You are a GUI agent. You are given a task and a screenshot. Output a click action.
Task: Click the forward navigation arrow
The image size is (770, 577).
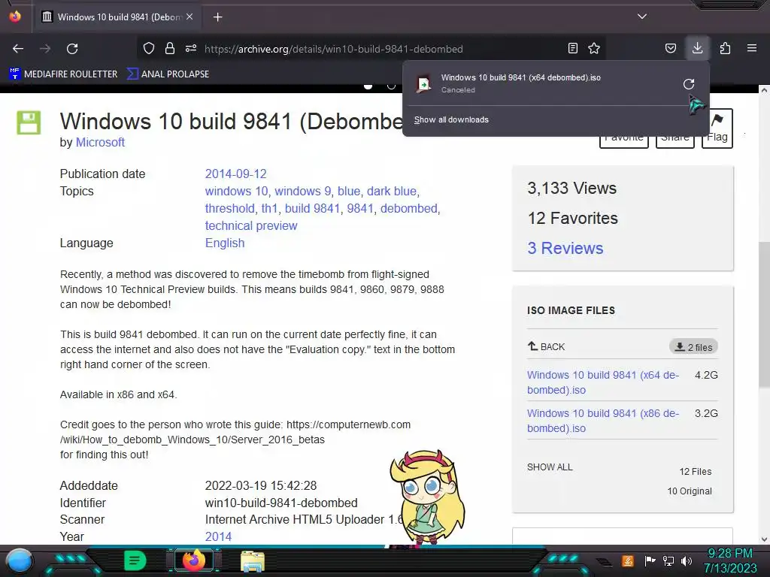(45, 49)
